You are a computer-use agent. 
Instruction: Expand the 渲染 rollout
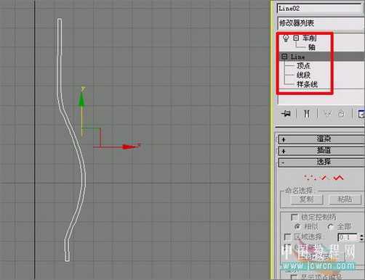[321, 139]
